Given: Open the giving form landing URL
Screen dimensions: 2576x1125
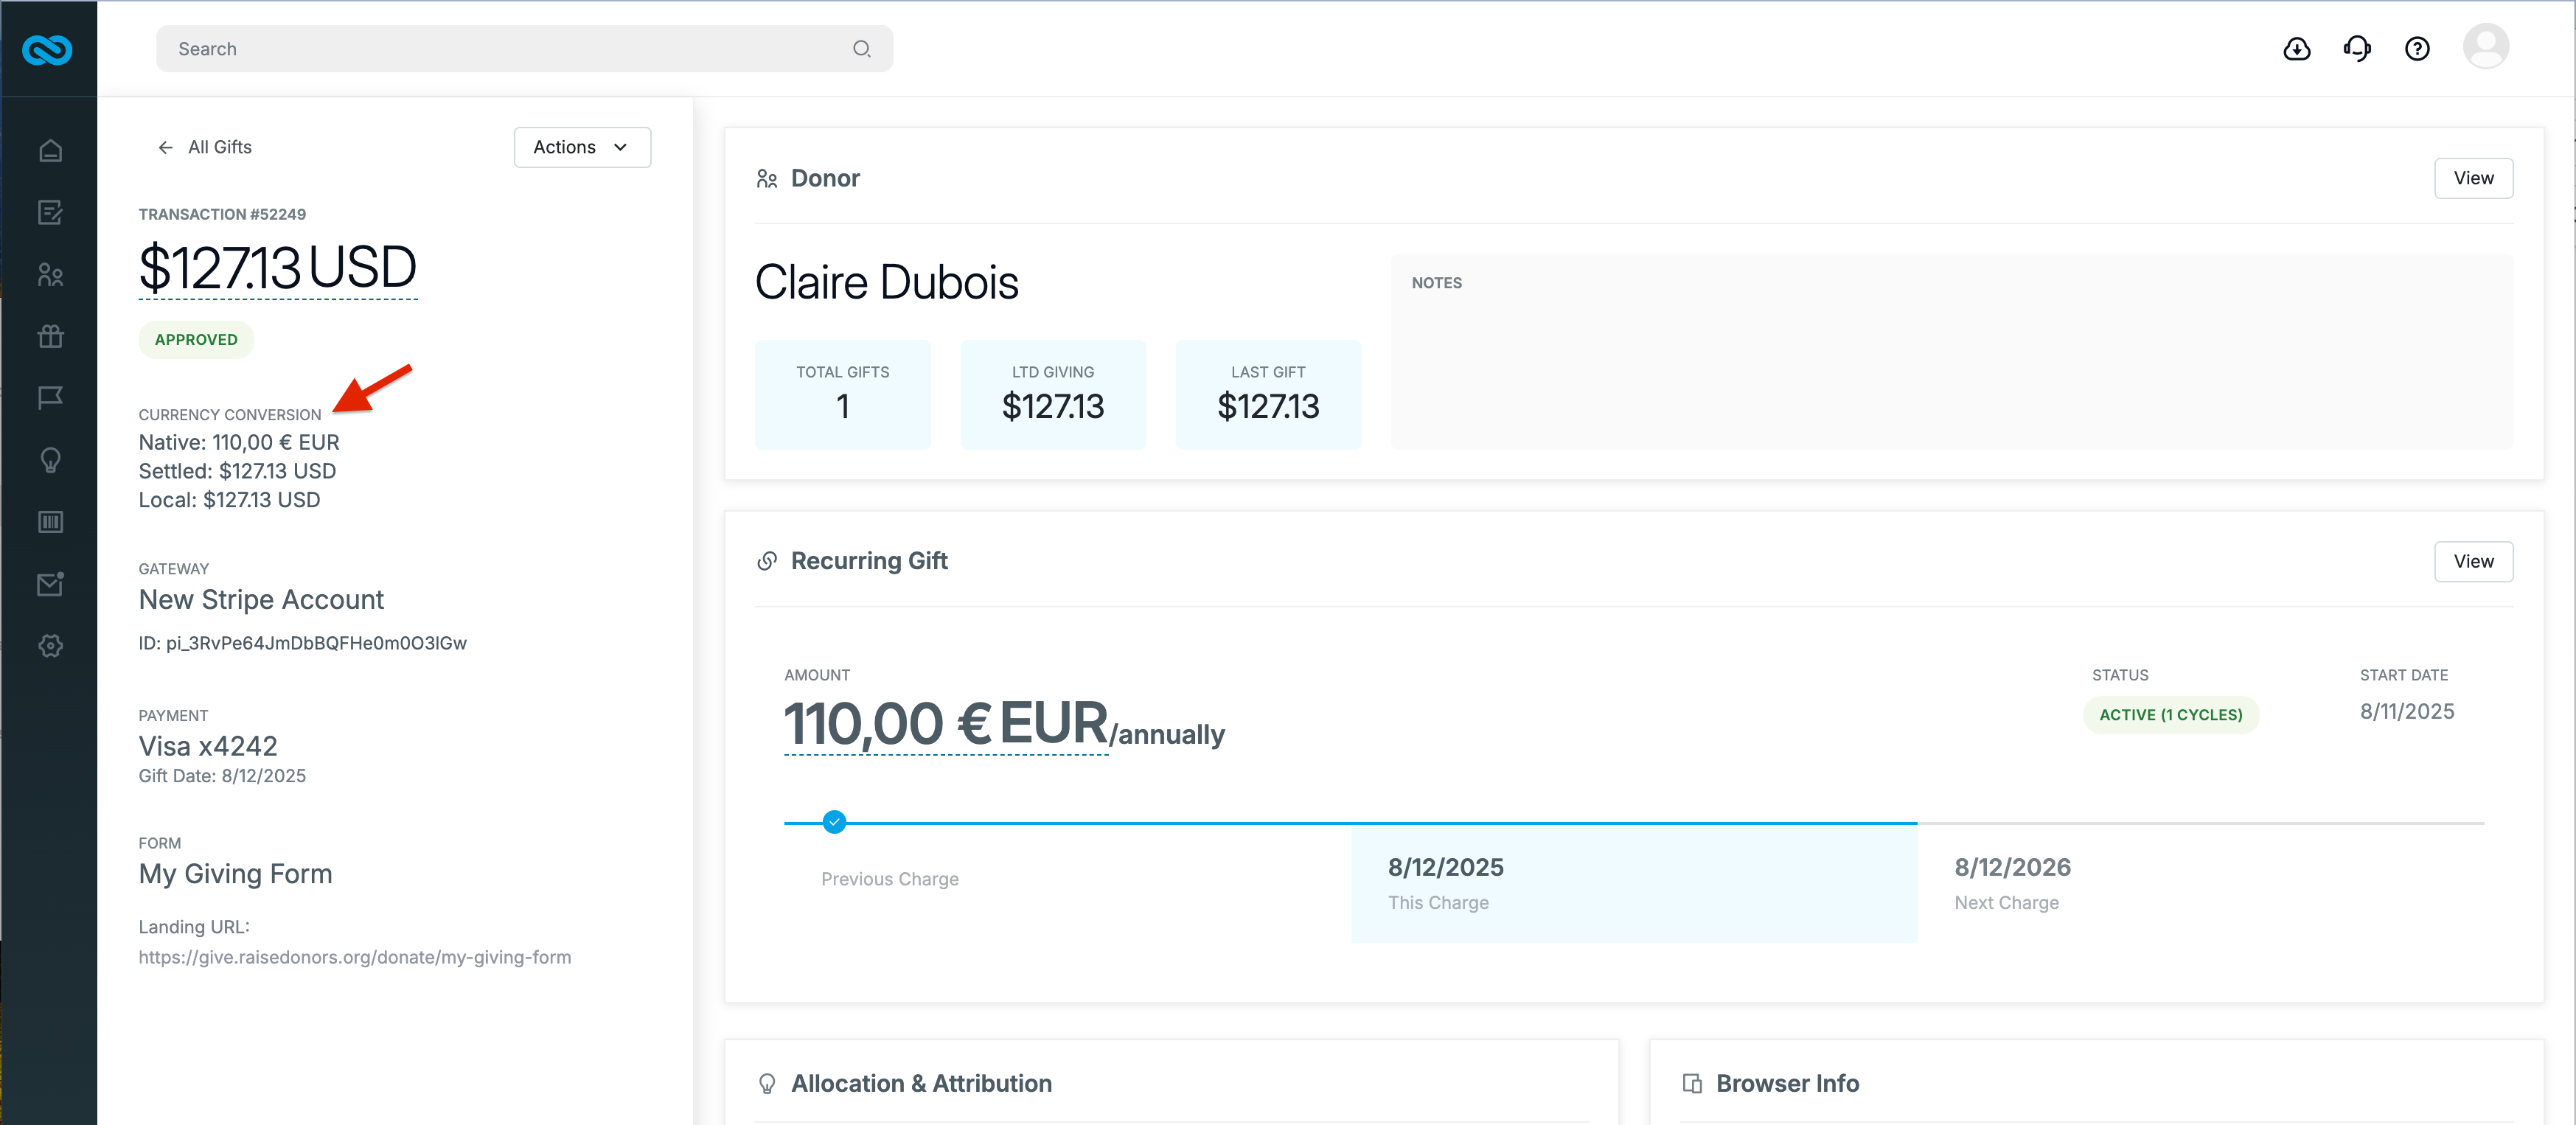Looking at the screenshot, I should pyautogui.click(x=355, y=957).
